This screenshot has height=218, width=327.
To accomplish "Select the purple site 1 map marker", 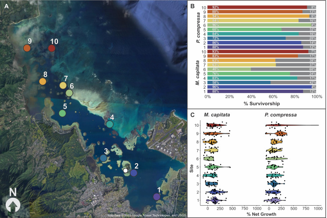I will tap(156, 197).
